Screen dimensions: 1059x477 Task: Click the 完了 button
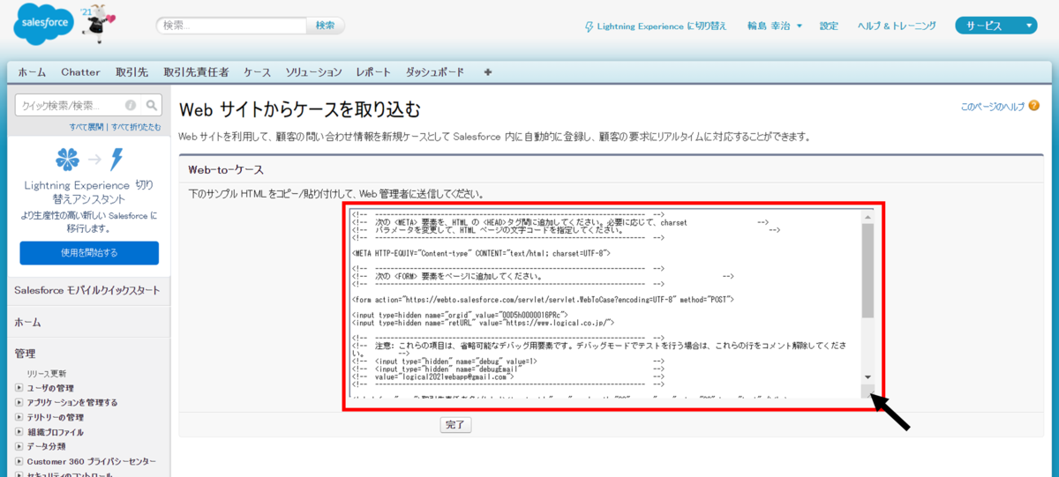tap(455, 425)
